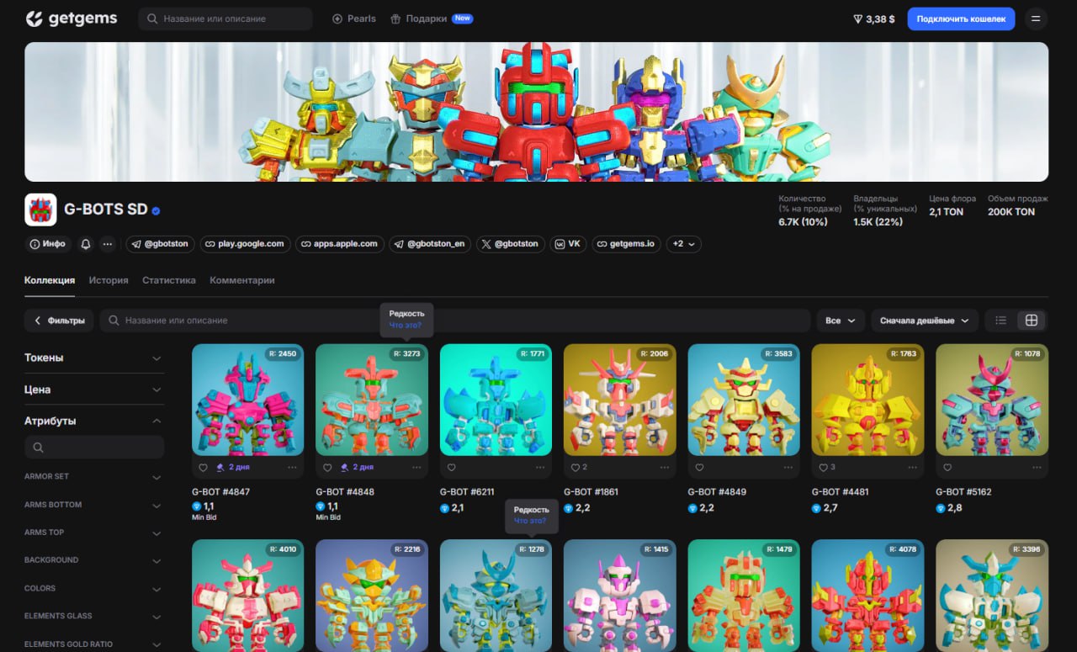Like G-BOT #6211 with heart icon
Image resolution: width=1077 pixels, height=652 pixels.
pos(451,467)
